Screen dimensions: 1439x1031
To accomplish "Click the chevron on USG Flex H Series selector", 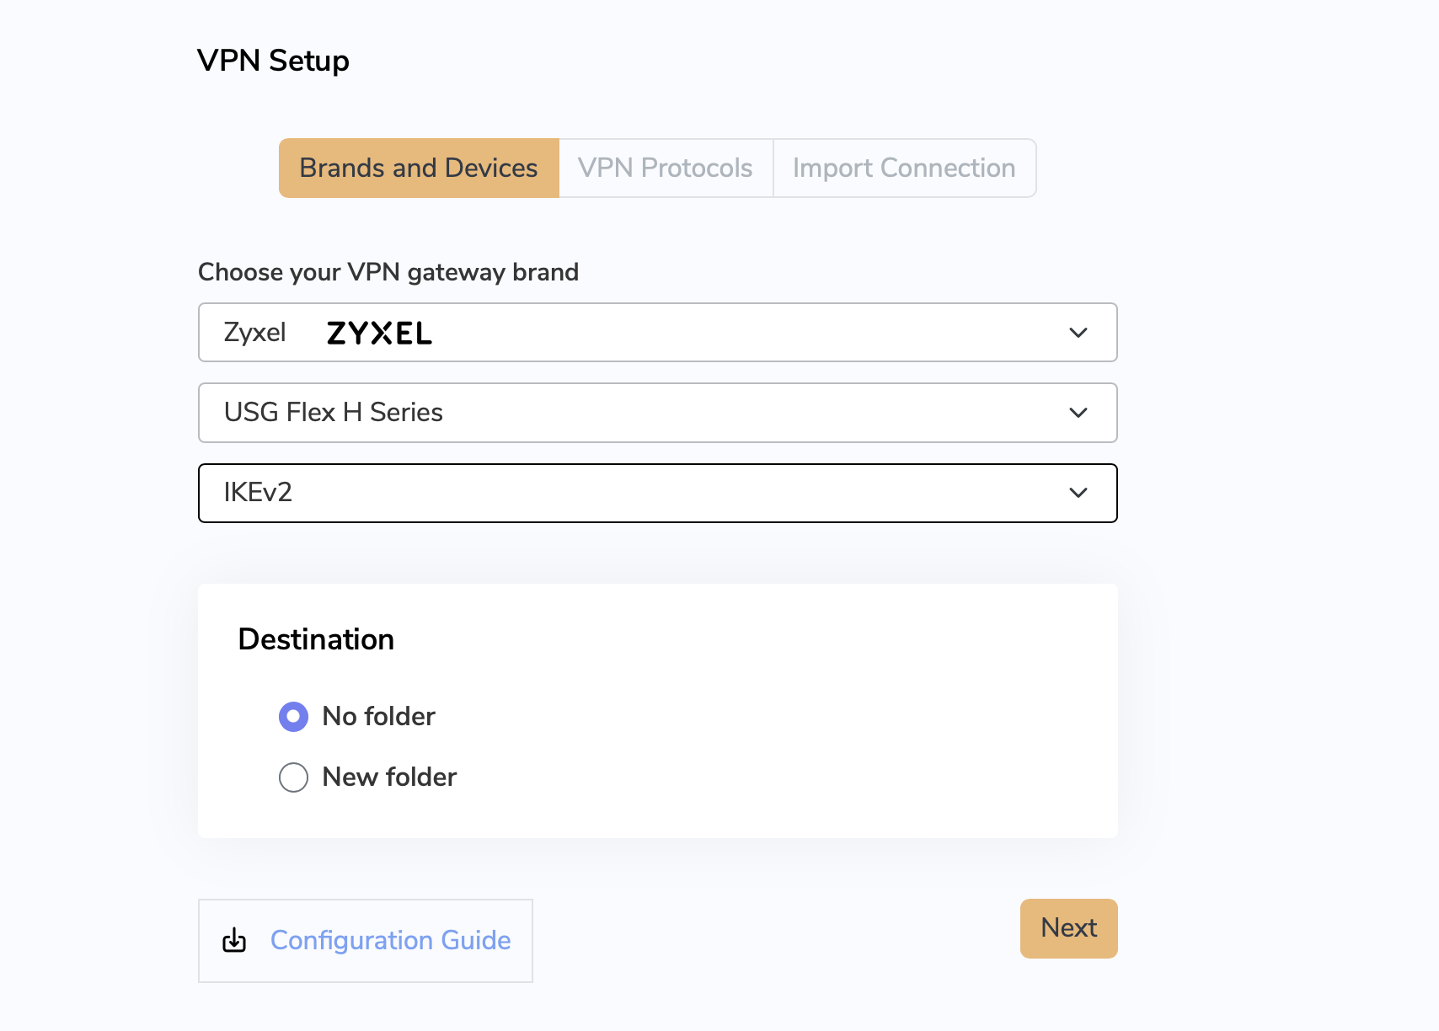I will coord(1078,413).
